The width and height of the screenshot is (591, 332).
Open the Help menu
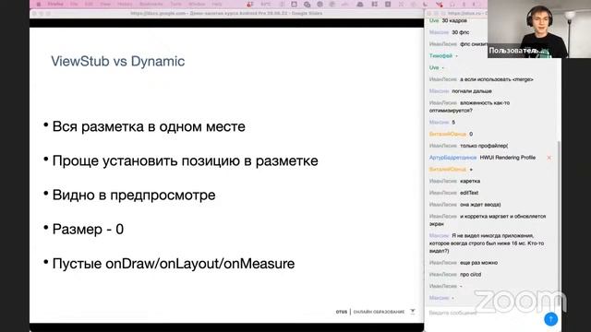point(217,4)
